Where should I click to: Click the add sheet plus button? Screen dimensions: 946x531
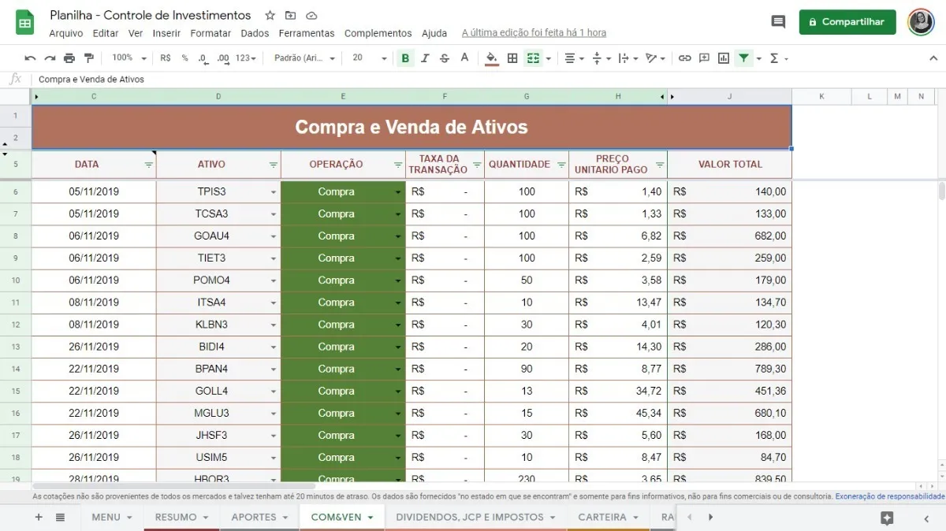[x=39, y=517]
